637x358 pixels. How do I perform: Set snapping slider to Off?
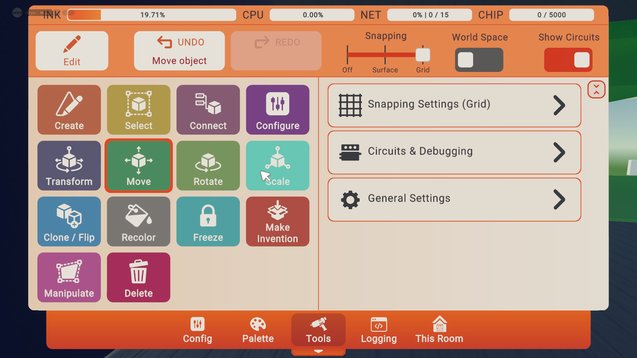click(x=347, y=55)
